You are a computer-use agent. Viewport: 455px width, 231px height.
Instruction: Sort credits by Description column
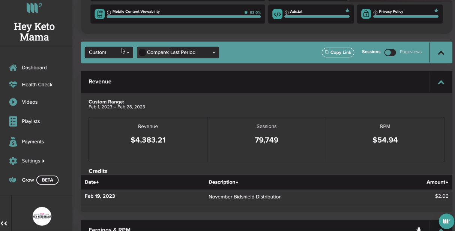click(x=224, y=182)
